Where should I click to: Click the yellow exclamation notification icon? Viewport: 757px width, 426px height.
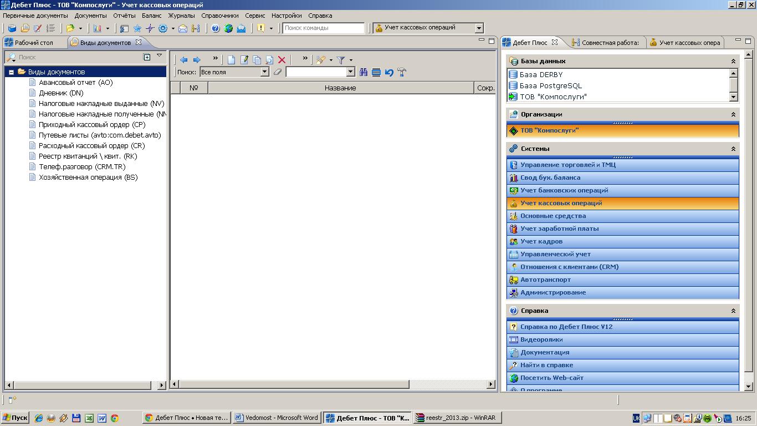click(x=261, y=28)
